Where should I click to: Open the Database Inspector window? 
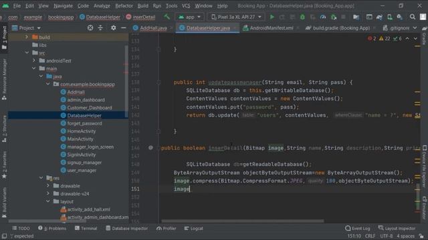[x=126, y=228]
